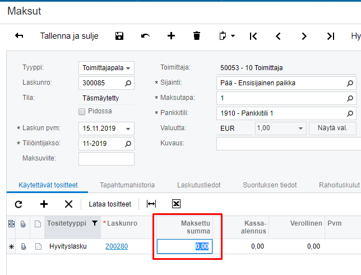Open Pankkitili lookup search icon
This screenshot has width=361, height=275.
[x=350, y=113]
